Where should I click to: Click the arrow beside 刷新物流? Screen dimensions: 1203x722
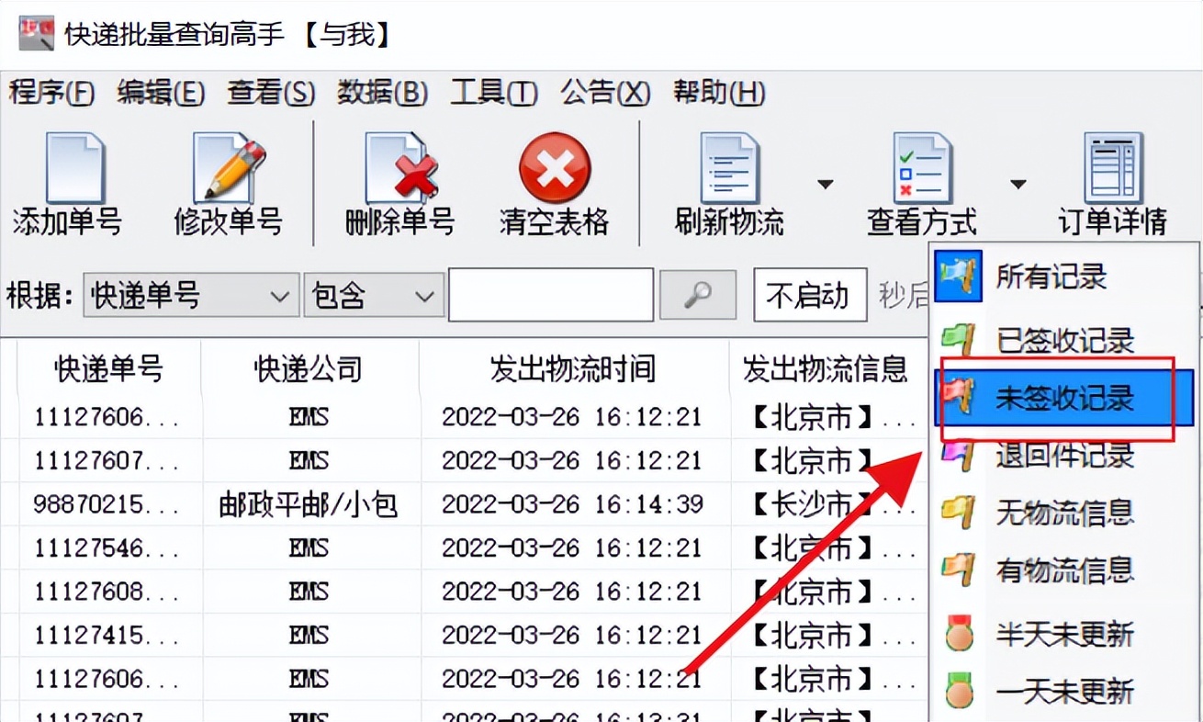point(826,184)
